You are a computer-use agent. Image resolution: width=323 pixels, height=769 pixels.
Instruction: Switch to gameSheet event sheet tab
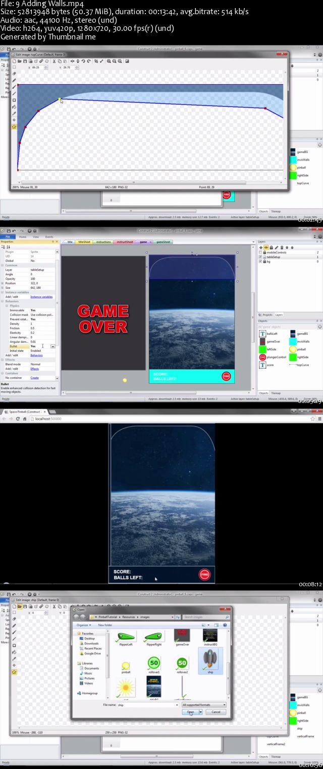[163, 242]
